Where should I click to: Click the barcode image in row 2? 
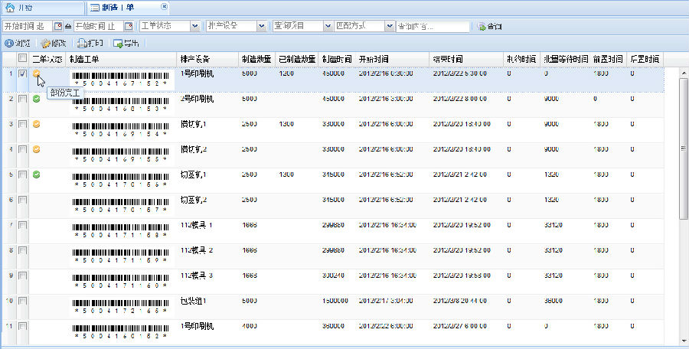point(121,105)
